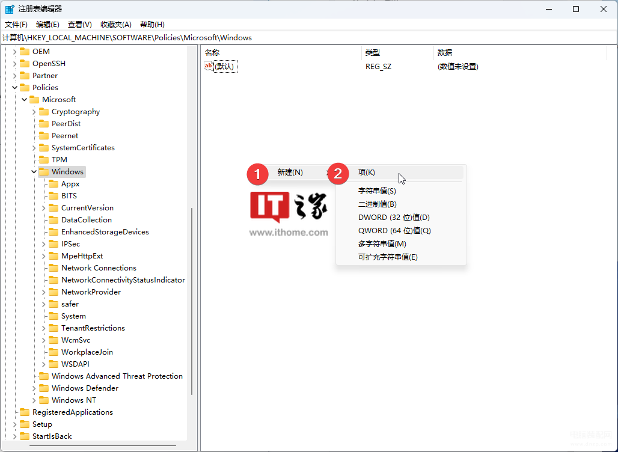Click the RegisteredApplications folder icon

[x=25, y=412]
